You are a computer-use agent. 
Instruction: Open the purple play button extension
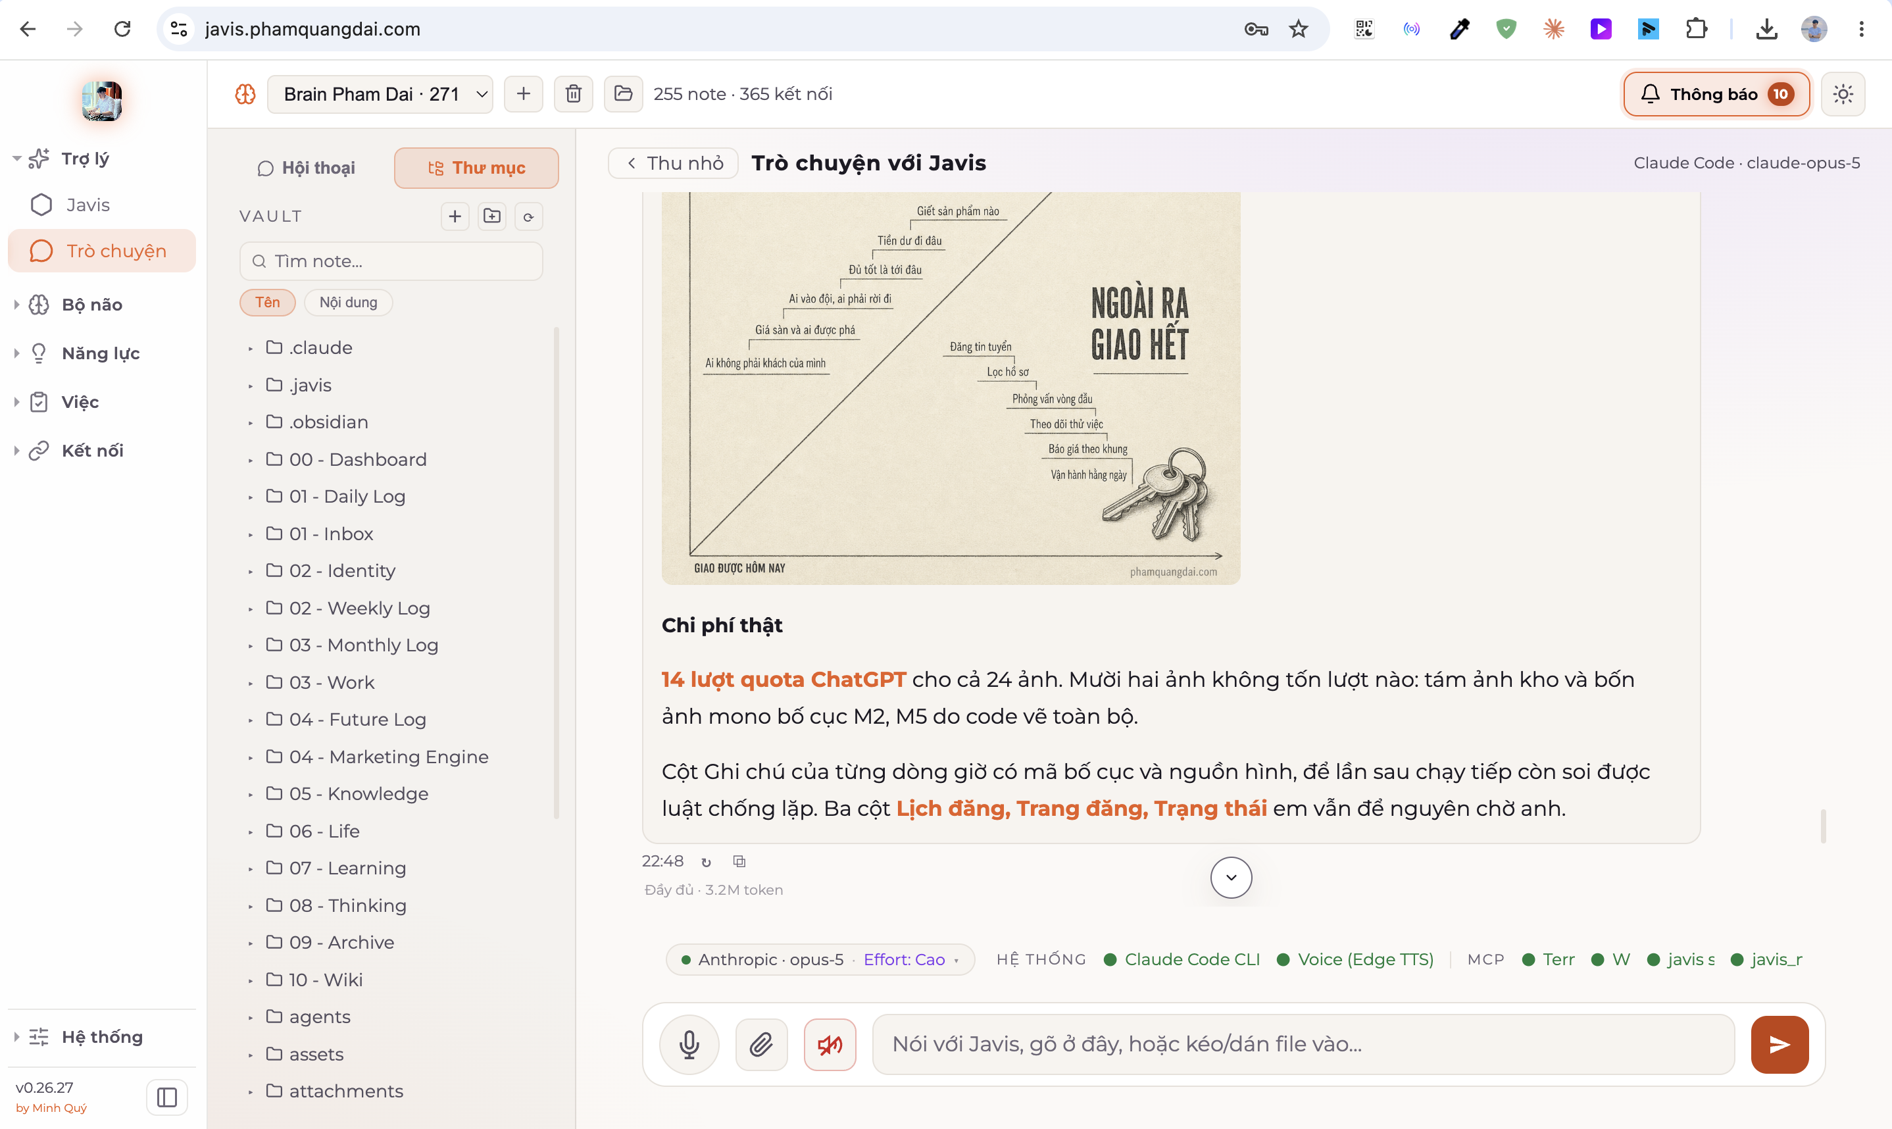pyautogui.click(x=1601, y=29)
